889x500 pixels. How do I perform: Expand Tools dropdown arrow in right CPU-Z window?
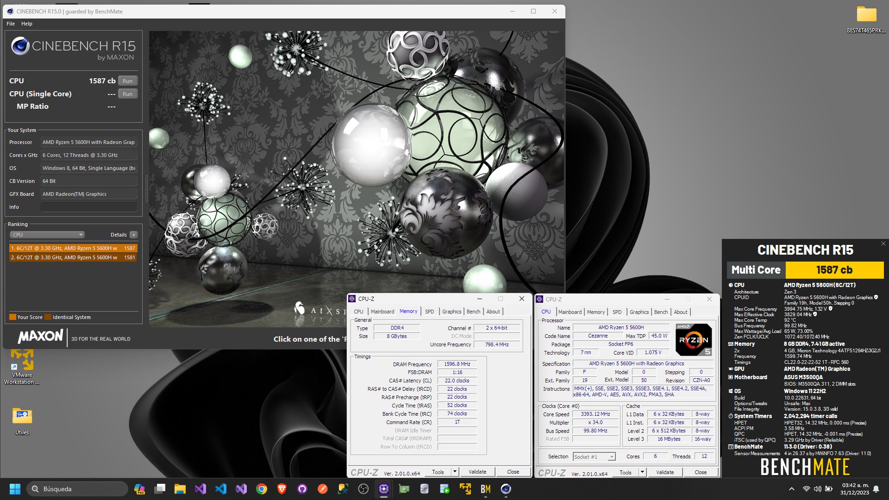click(x=642, y=472)
